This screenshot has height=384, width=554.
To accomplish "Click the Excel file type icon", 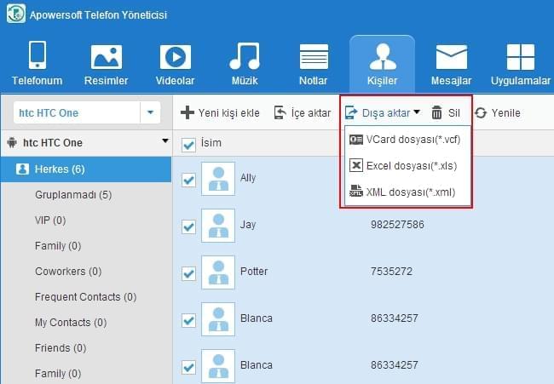I will (x=355, y=165).
